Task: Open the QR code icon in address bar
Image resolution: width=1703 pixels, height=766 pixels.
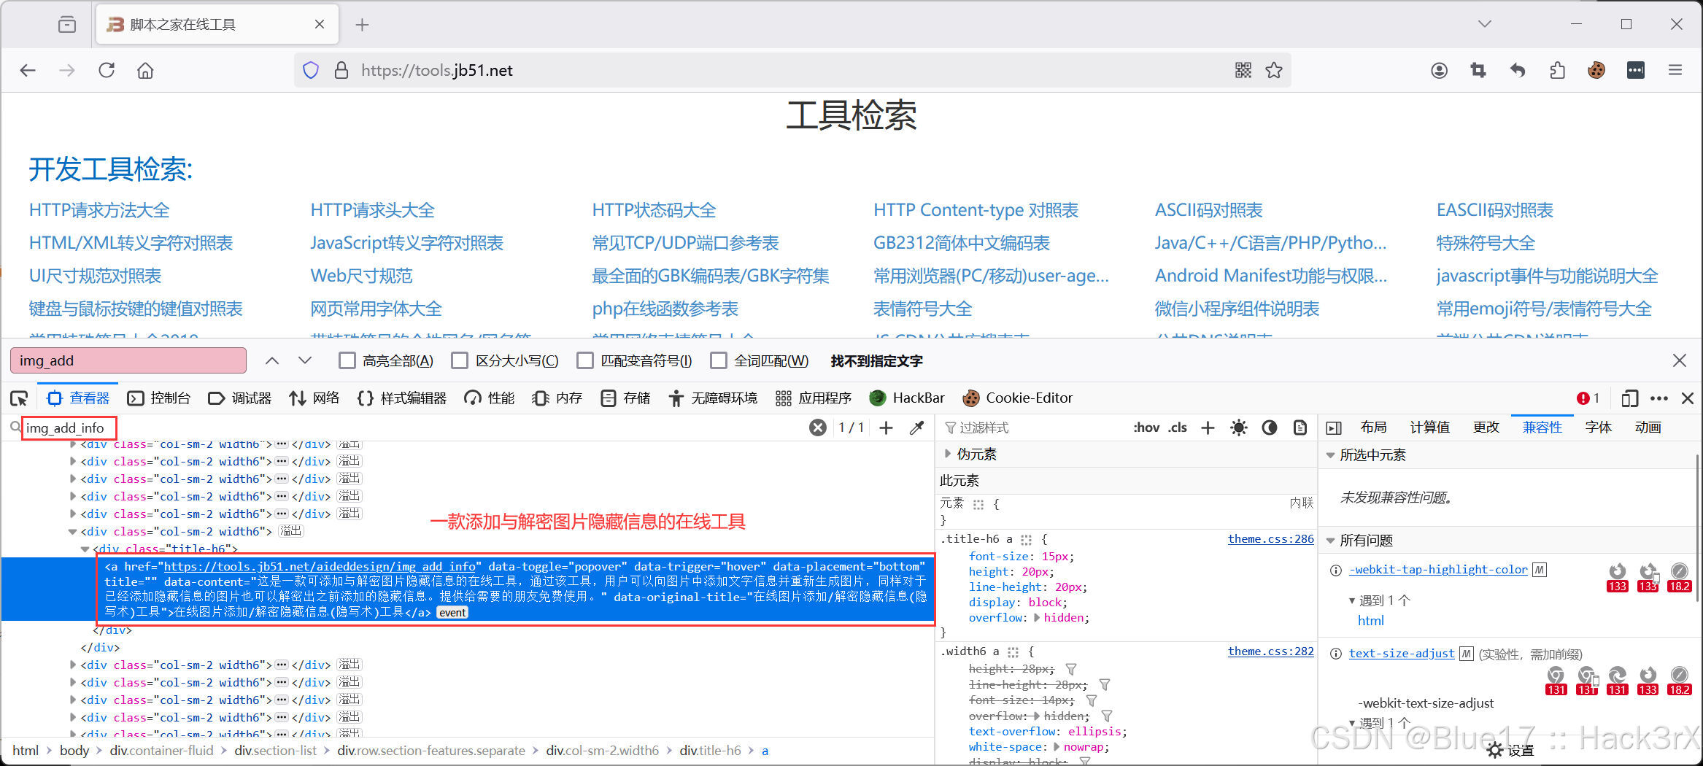Action: 1243,70
